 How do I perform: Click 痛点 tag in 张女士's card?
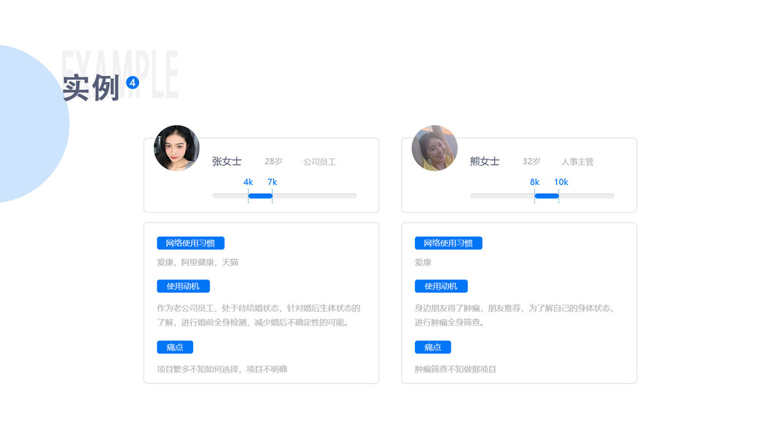pos(175,347)
